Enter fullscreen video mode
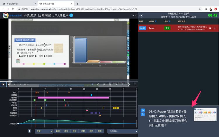 pos(135,84)
